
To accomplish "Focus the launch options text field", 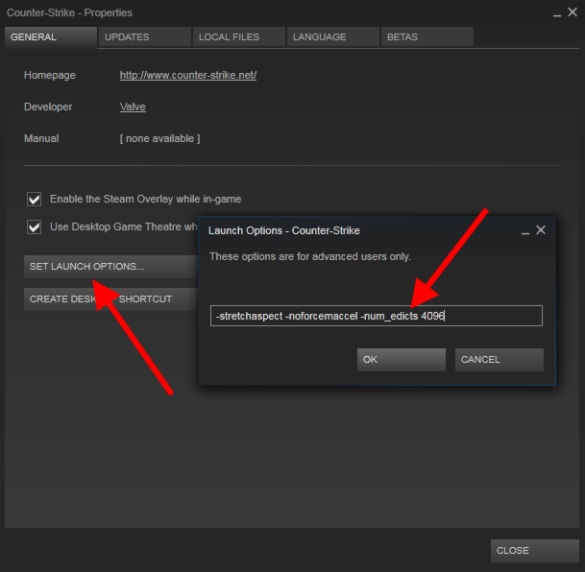I will 377,316.
